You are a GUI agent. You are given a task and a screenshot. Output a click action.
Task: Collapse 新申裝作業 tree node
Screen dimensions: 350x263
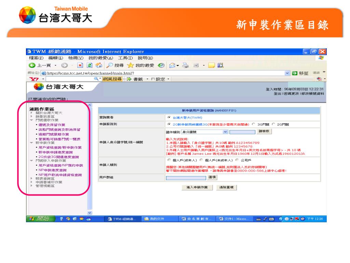(x=31, y=143)
